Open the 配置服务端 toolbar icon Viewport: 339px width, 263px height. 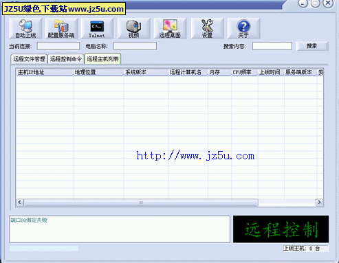coord(61,28)
